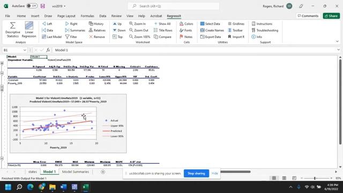
Task: Go Right in model space
Action: 71,24
